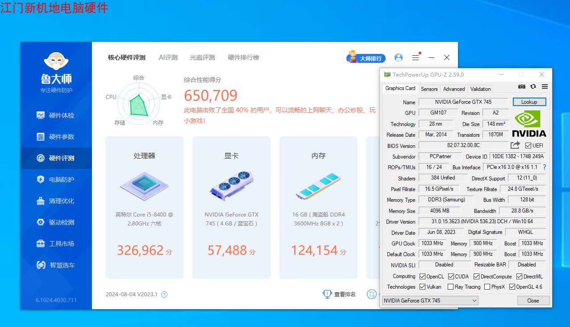The width and height of the screenshot is (570, 327).
Task: Toggle the UEFI checkbox
Action: [528, 146]
